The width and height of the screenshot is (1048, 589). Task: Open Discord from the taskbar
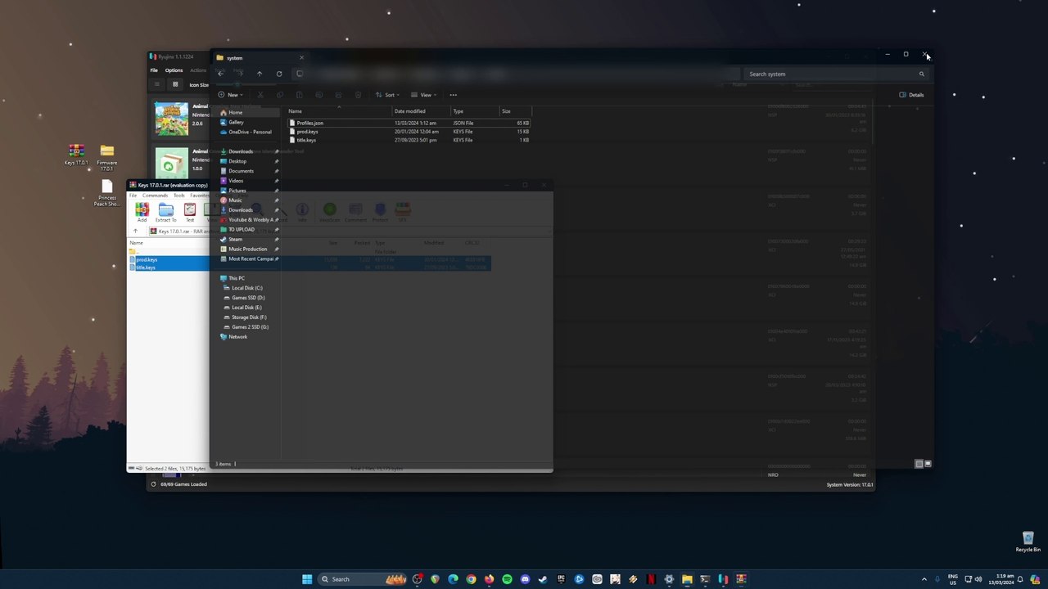pos(525,579)
